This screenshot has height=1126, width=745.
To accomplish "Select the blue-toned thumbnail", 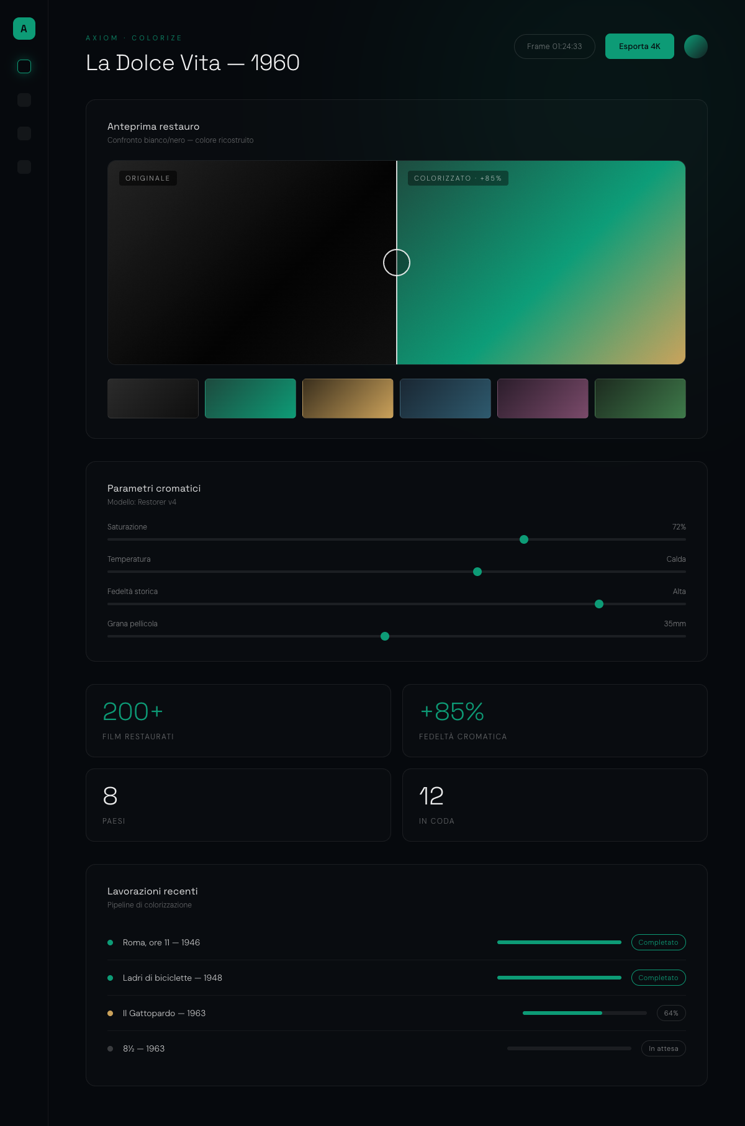I will 445,399.
